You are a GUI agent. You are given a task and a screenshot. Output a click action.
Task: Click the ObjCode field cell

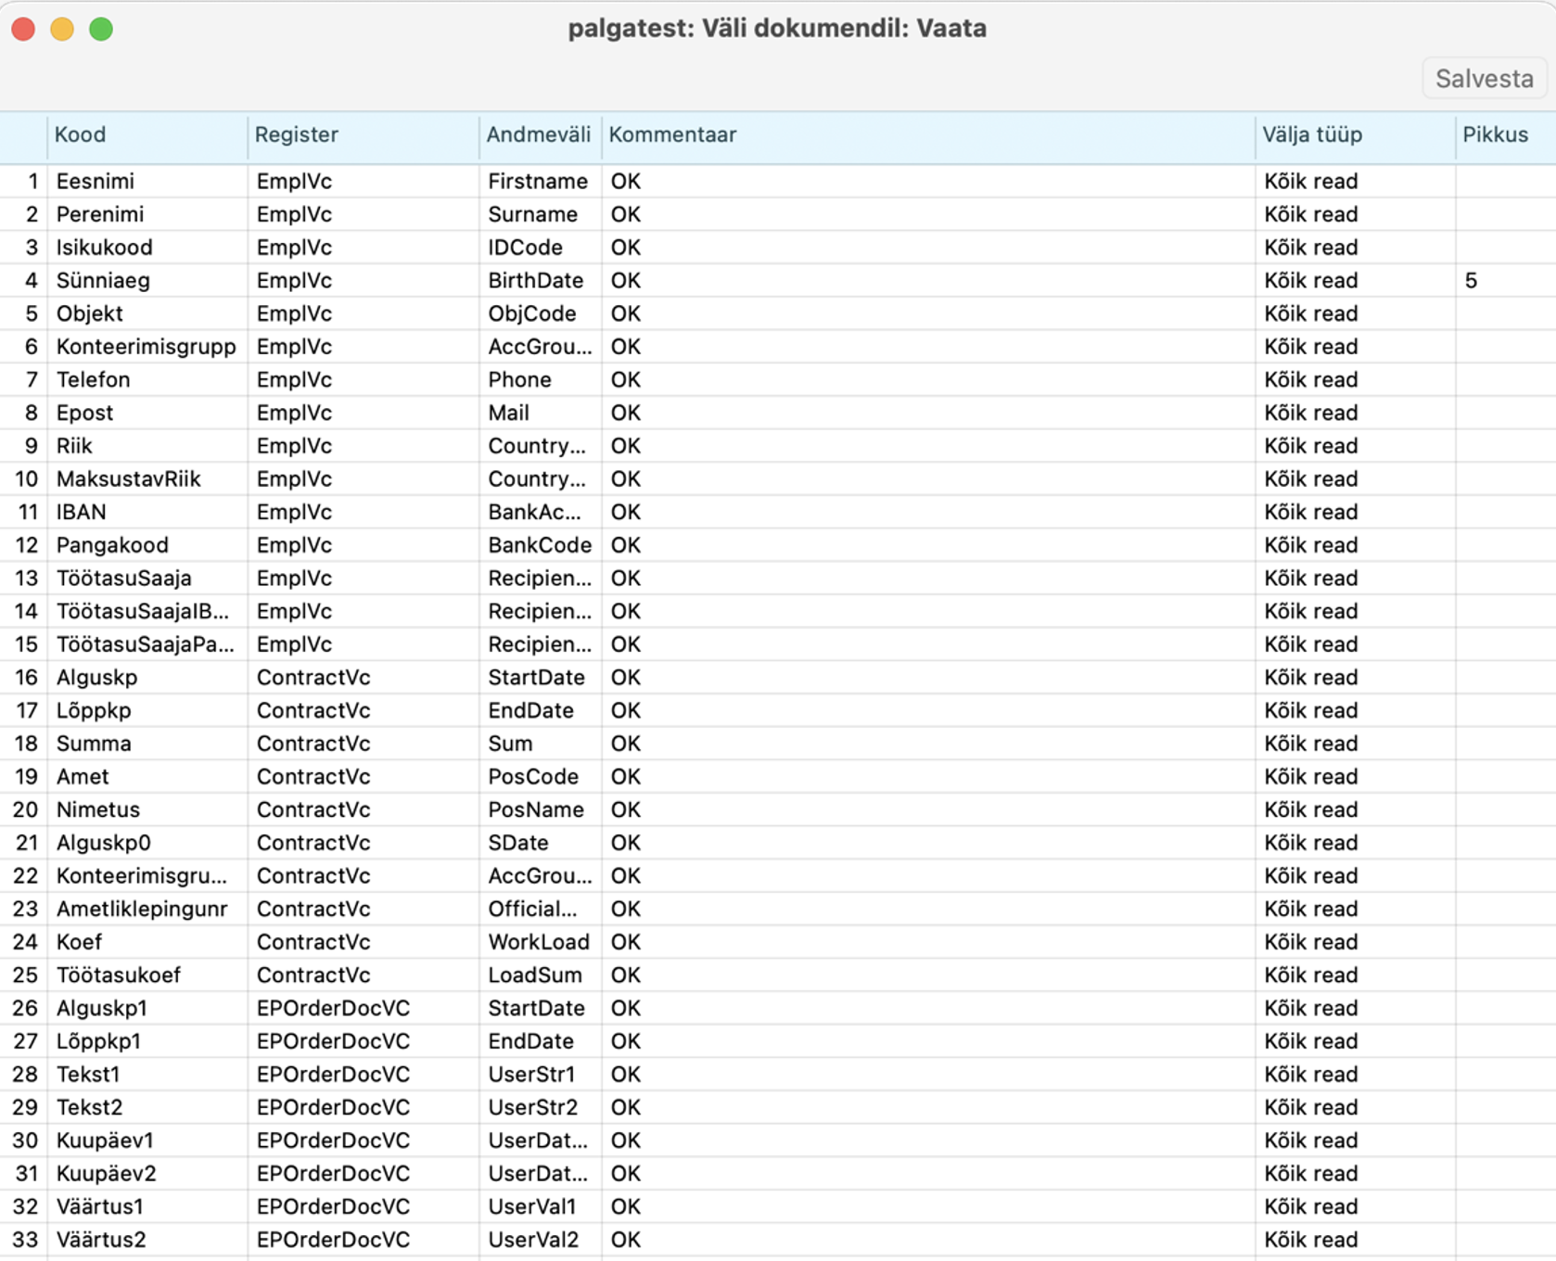pos(541,314)
